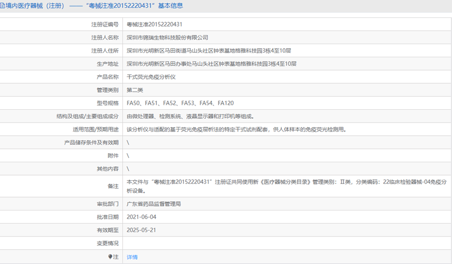Select product name 干式荧光免疫分析仪

pyautogui.click(x=151, y=77)
